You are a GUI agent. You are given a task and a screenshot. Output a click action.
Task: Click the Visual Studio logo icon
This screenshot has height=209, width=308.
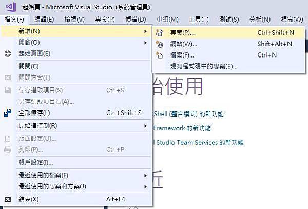(x=11, y=7)
